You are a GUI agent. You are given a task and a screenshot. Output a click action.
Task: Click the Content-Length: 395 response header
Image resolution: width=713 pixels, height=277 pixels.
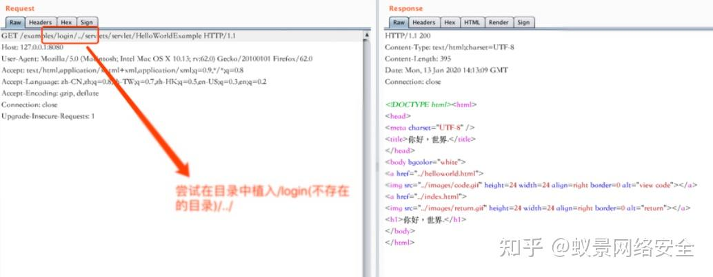(x=420, y=58)
